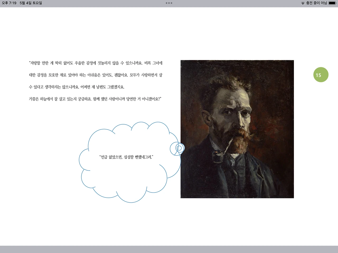Tap the line starting with 가끔은 하늘에서
The width and height of the screenshot is (338, 253).
click(x=95, y=99)
